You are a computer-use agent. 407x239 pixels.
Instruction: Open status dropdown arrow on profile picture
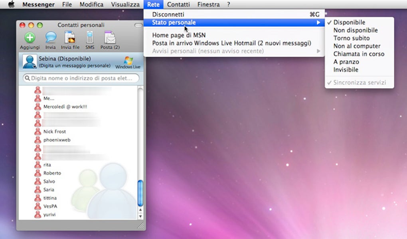(x=34, y=67)
